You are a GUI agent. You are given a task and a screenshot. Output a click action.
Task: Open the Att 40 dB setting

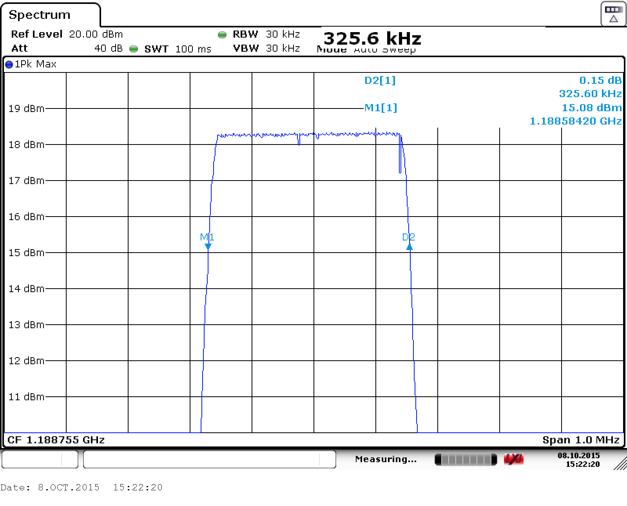tap(67, 49)
